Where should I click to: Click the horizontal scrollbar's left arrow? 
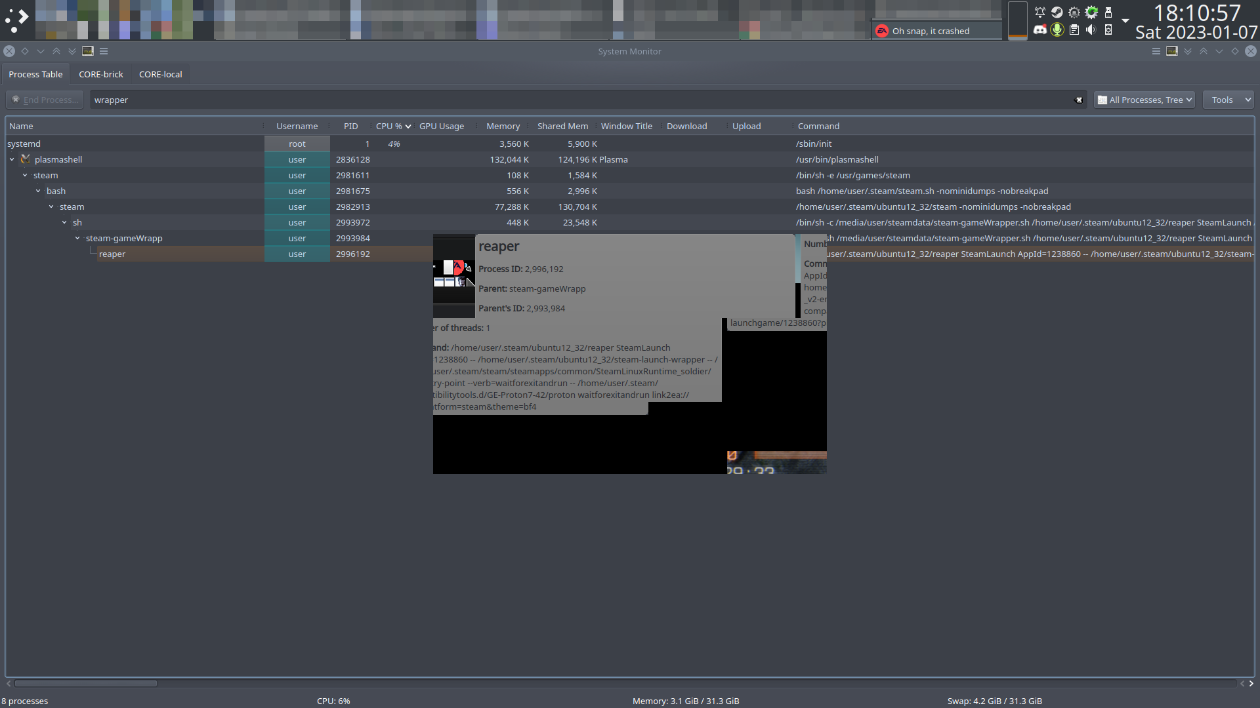(9, 683)
